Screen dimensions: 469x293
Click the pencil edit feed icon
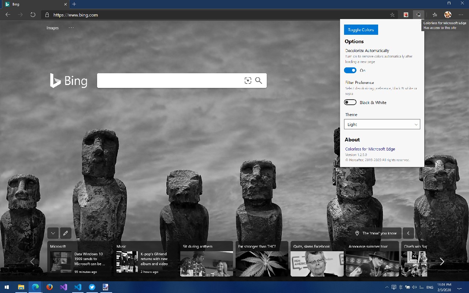click(66, 233)
